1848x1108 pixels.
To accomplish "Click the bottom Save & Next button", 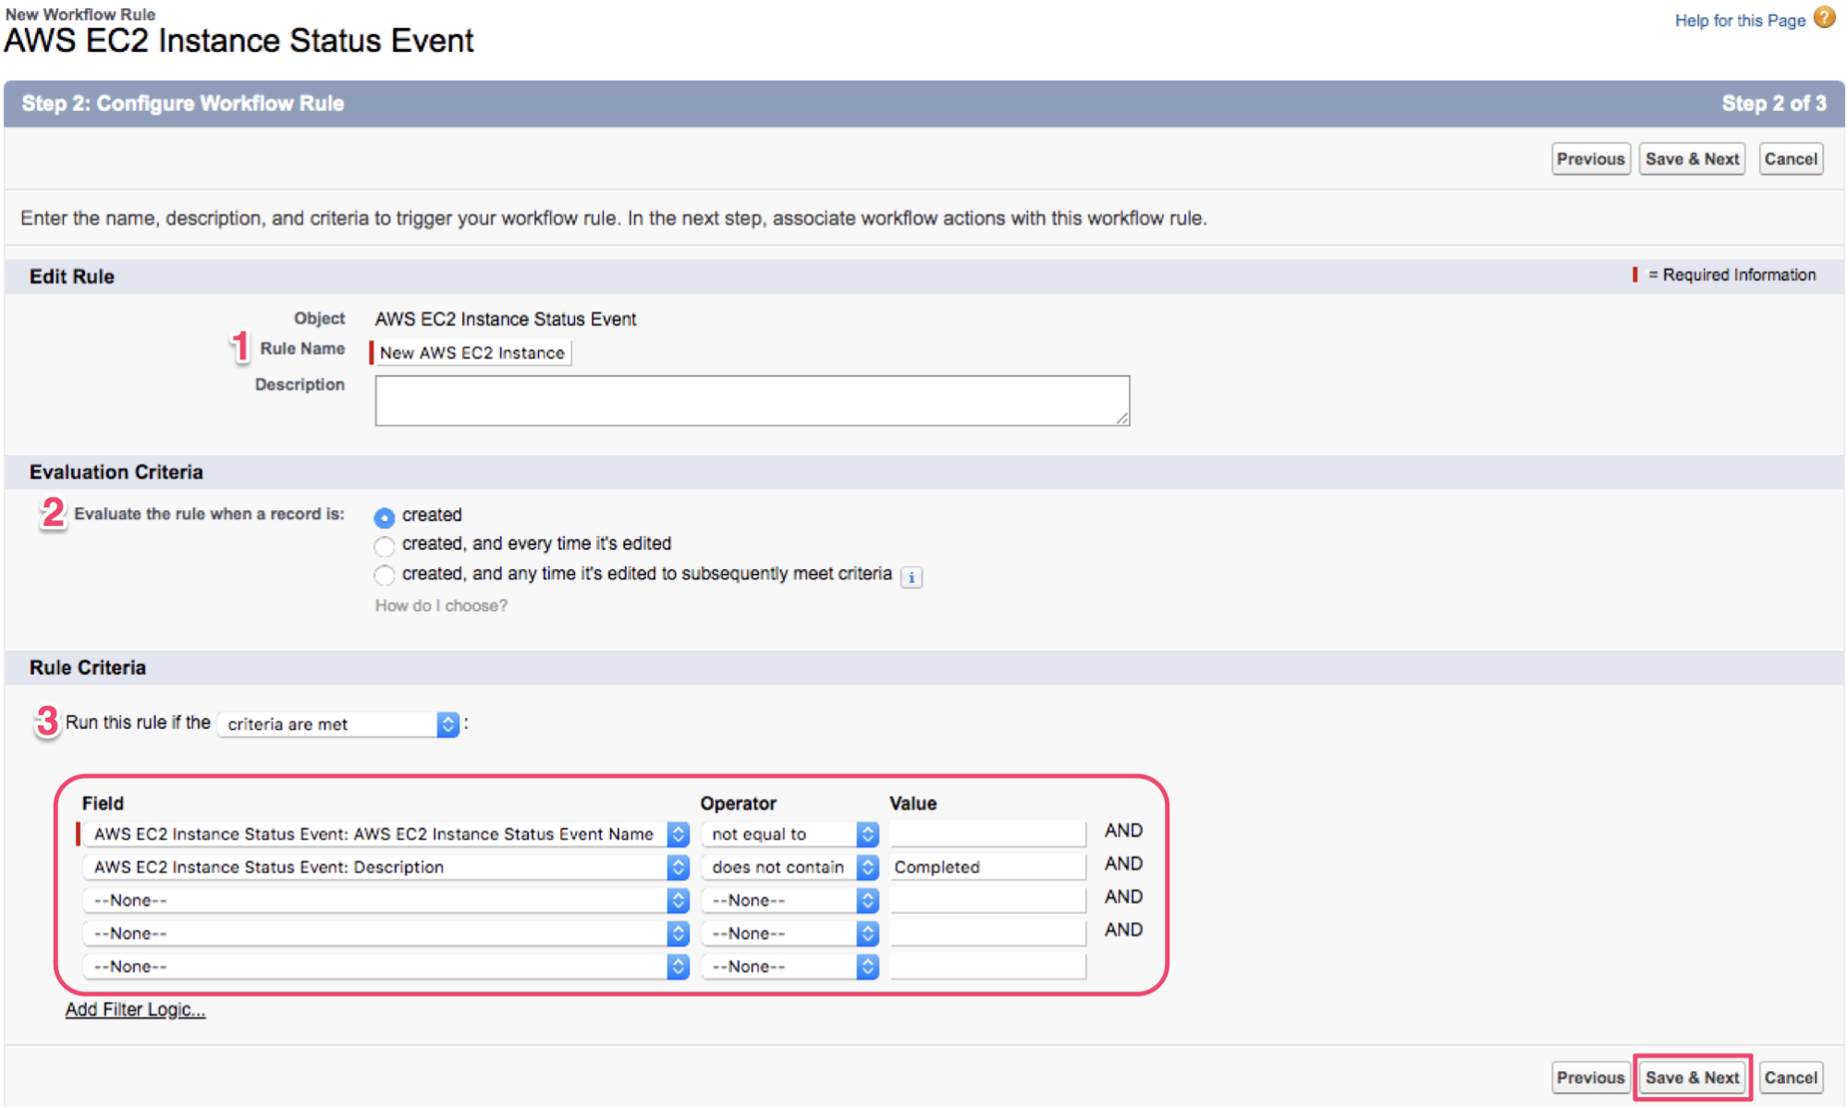I will [x=1692, y=1078].
